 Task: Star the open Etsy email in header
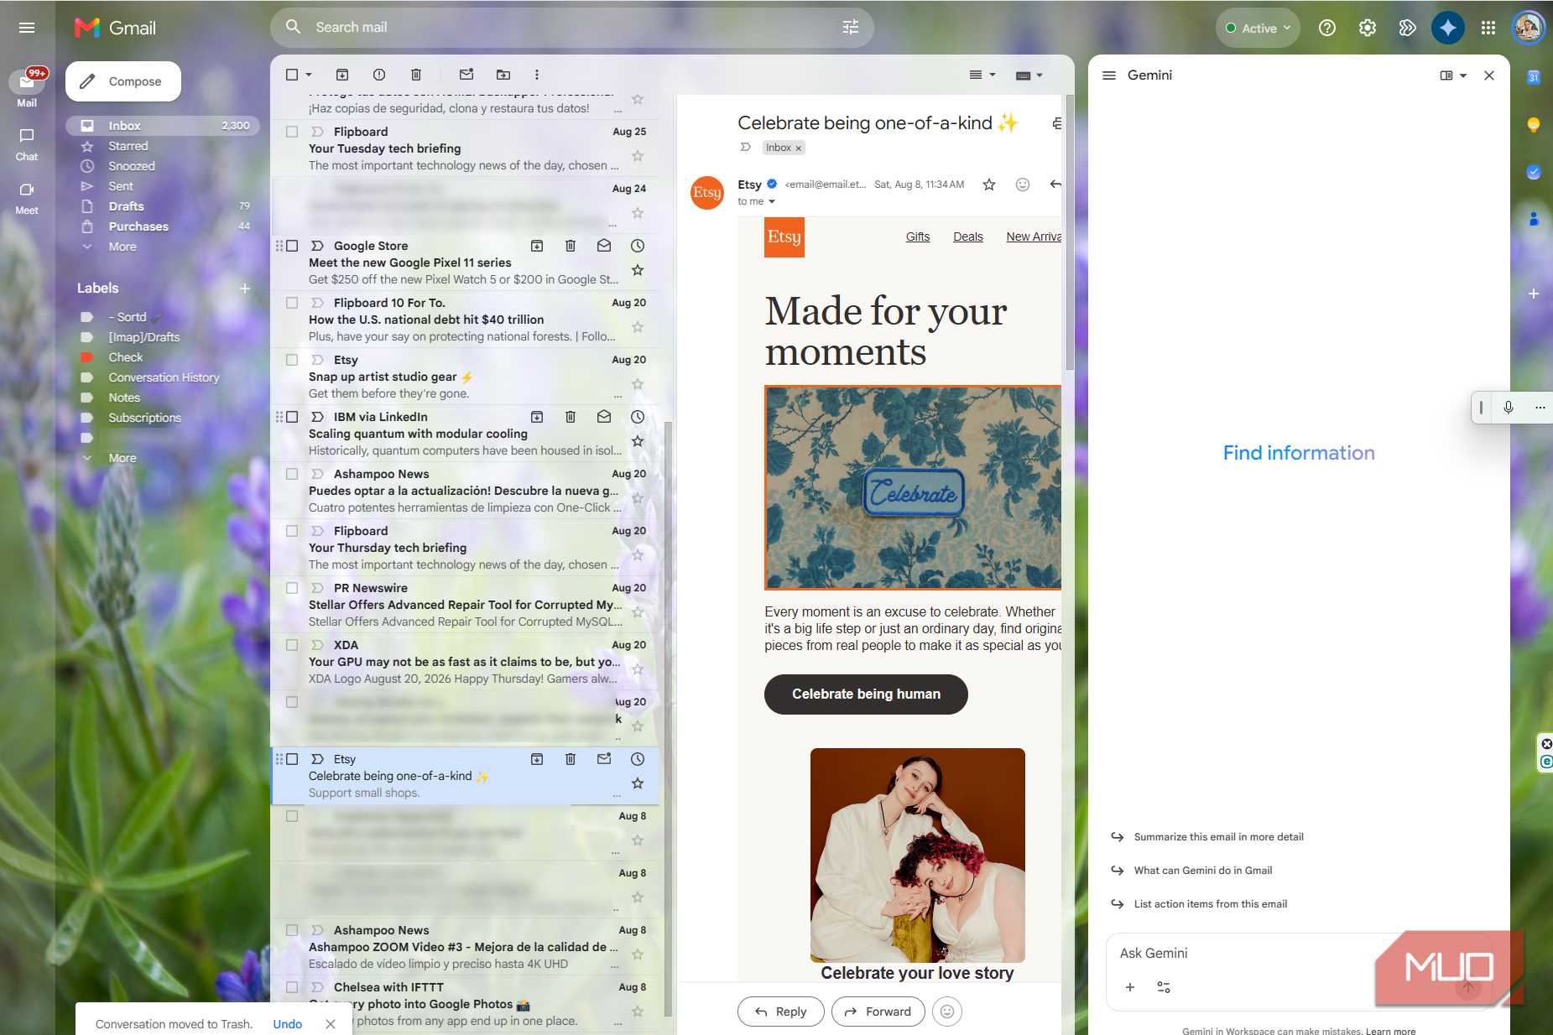pos(989,185)
